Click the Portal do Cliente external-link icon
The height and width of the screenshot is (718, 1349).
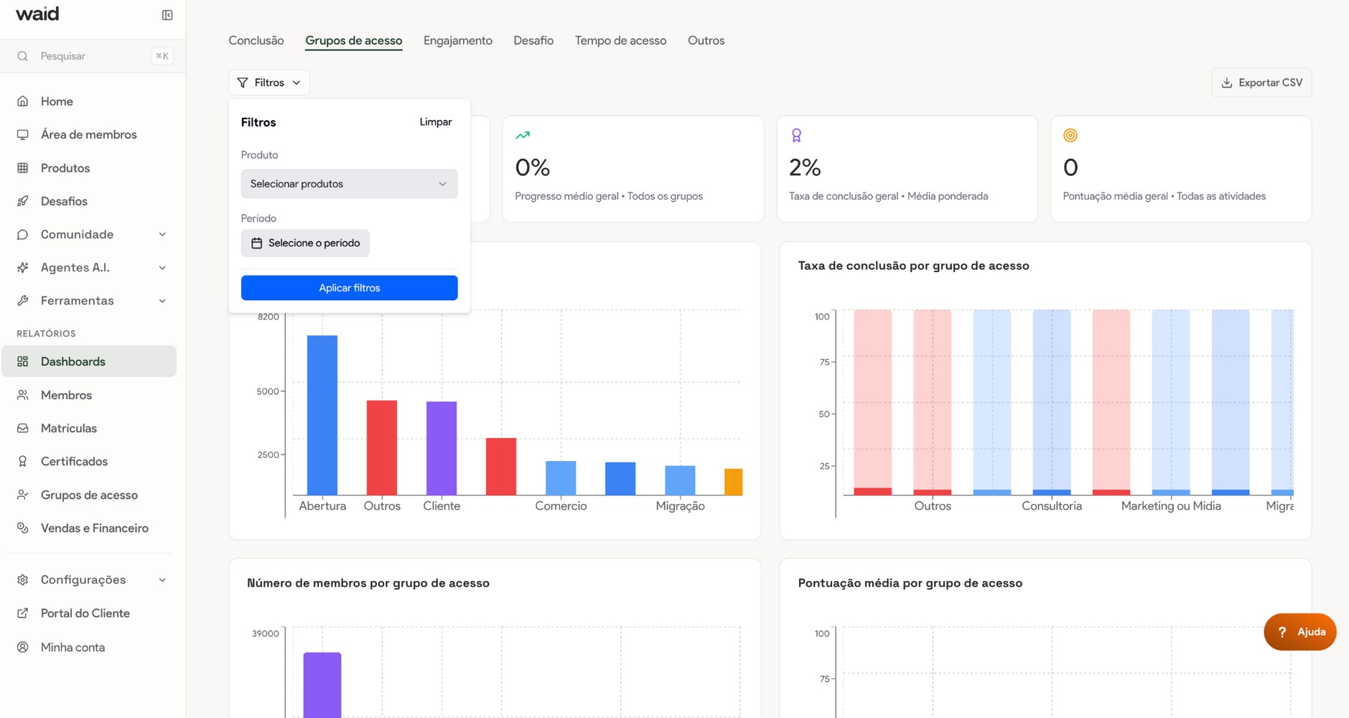(x=23, y=613)
